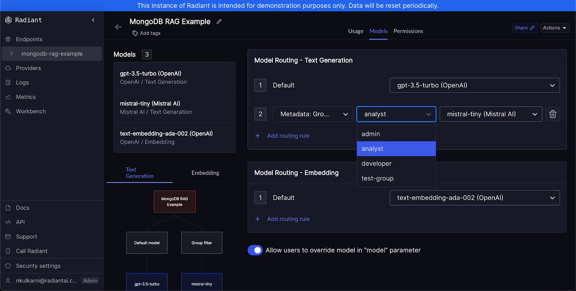This screenshot has height=291, width=576.
Task: Click the Admin role badge
Action: pyautogui.click(x=90, y=281)
